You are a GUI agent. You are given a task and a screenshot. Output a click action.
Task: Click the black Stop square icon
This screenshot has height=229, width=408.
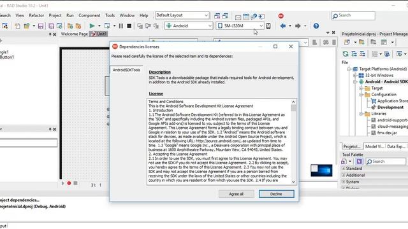129,25
